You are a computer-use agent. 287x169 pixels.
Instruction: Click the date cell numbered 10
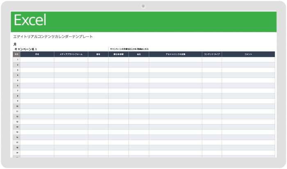point(17,106)
